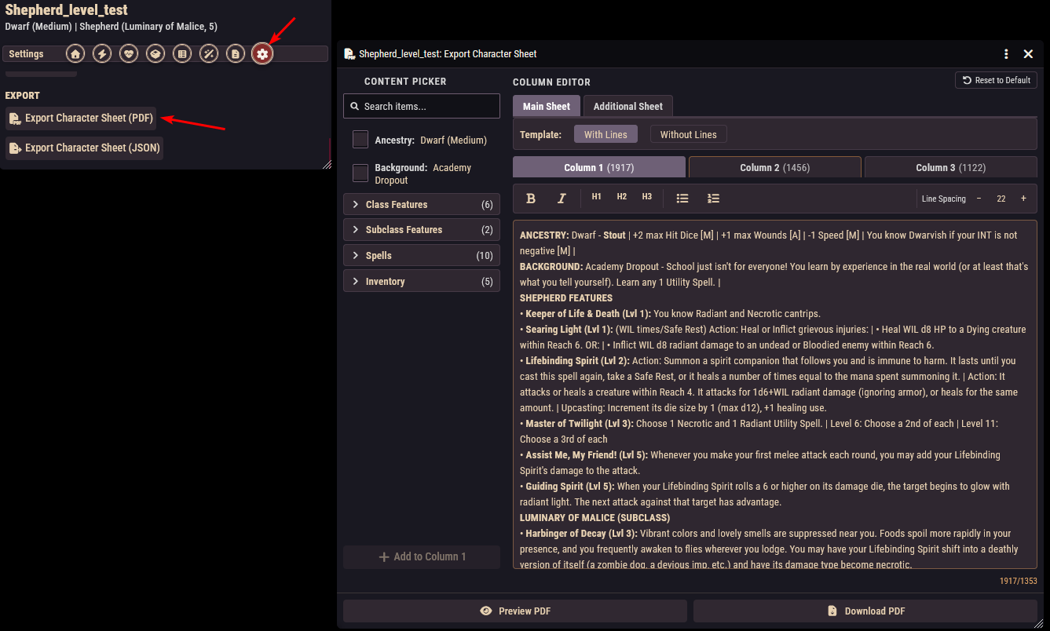The image size is (1050, 631).
Task: Check the Ancestry: Dwarf (Medium) checkbox
Action: [360, 140]
